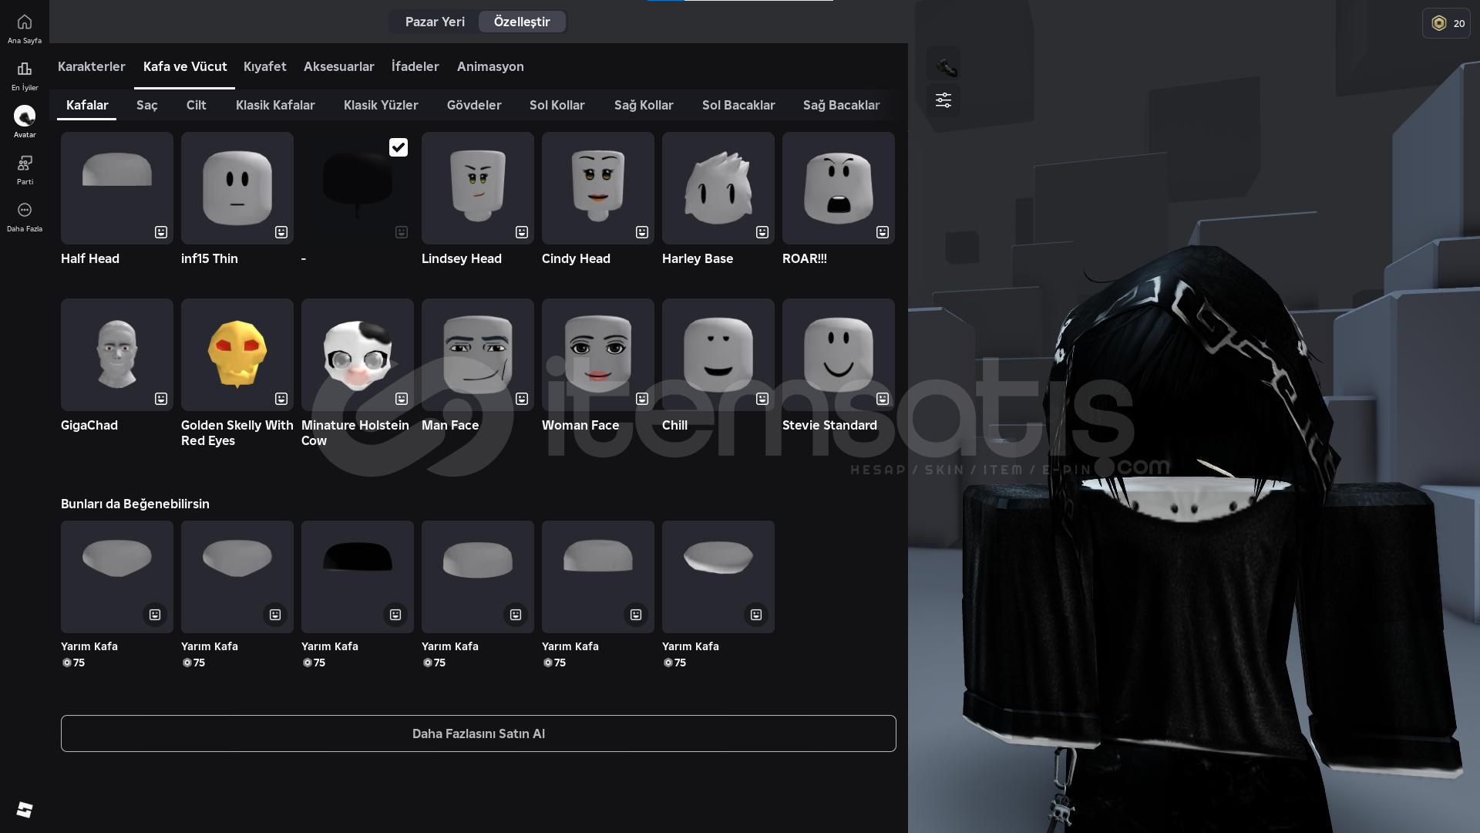Image resolution: width=1480 pixels, height=833 pixels.
Task: Click Daha Fazlasını Satın Al button
Action: tap(479, 734)
